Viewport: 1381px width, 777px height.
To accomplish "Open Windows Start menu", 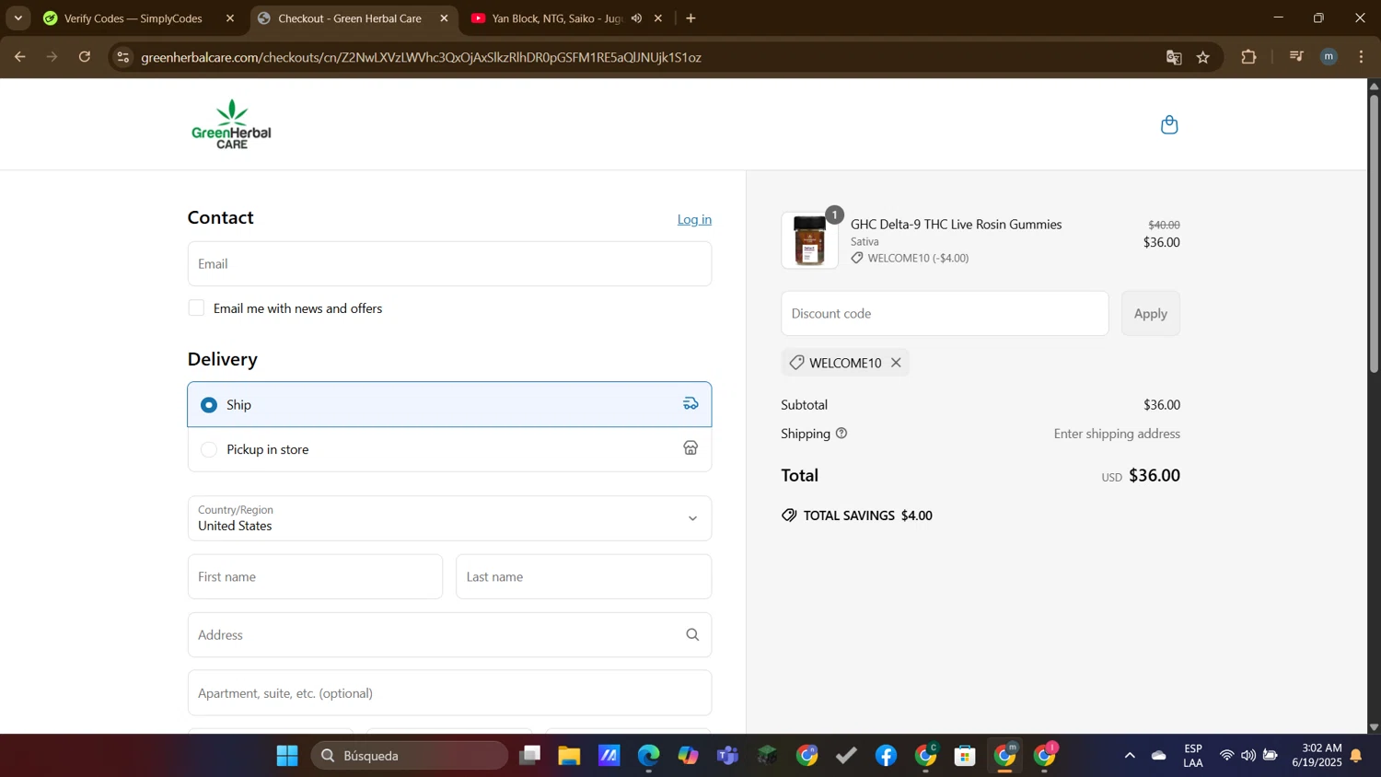I will [287, 756].
